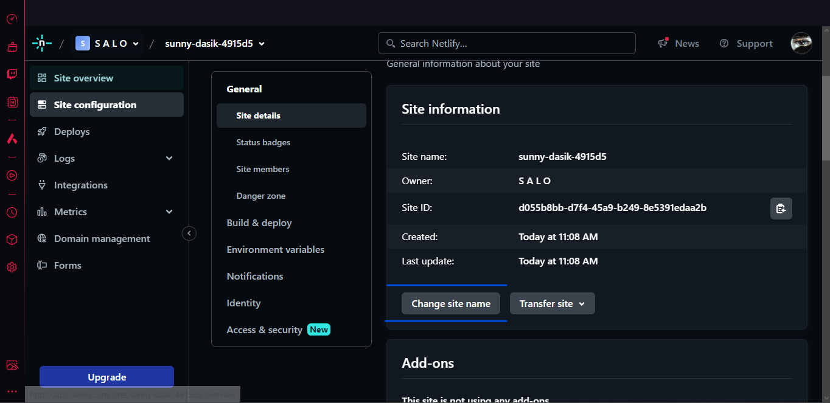Open the Transfer site dropdown
This screenshot has width=830, height=403.
[x=553, y=303]
